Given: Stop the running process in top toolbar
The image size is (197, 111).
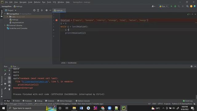Looking at the screenshot, I should [x=183, y=6].
